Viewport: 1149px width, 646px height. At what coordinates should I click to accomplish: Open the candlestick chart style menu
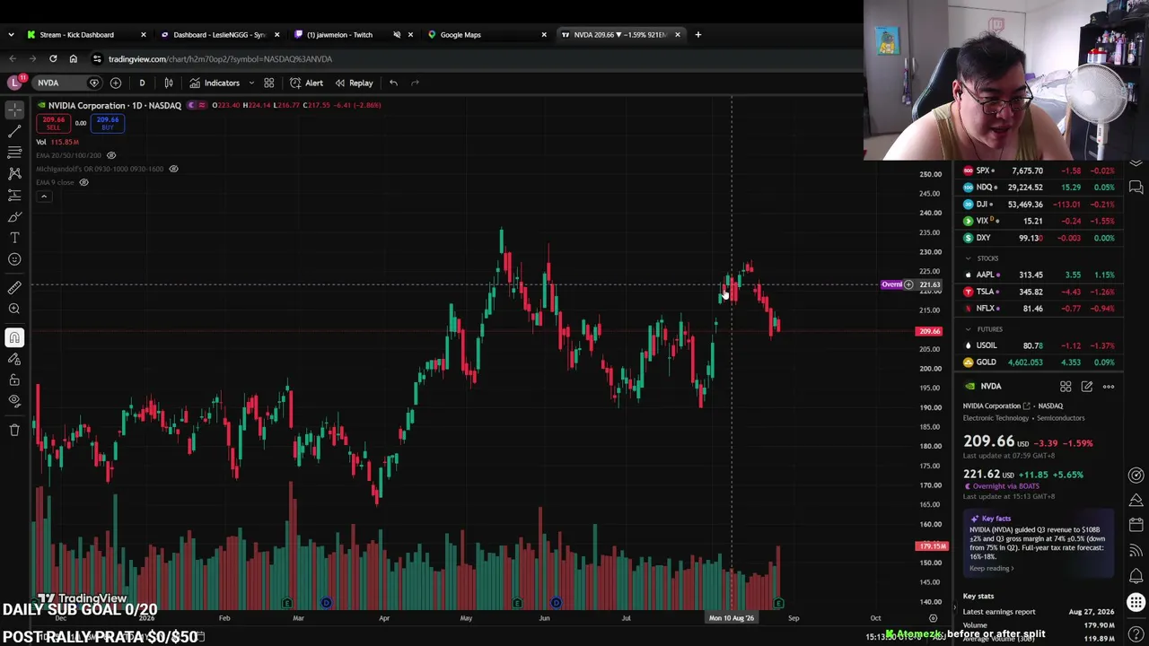click(x=169, y=83)
